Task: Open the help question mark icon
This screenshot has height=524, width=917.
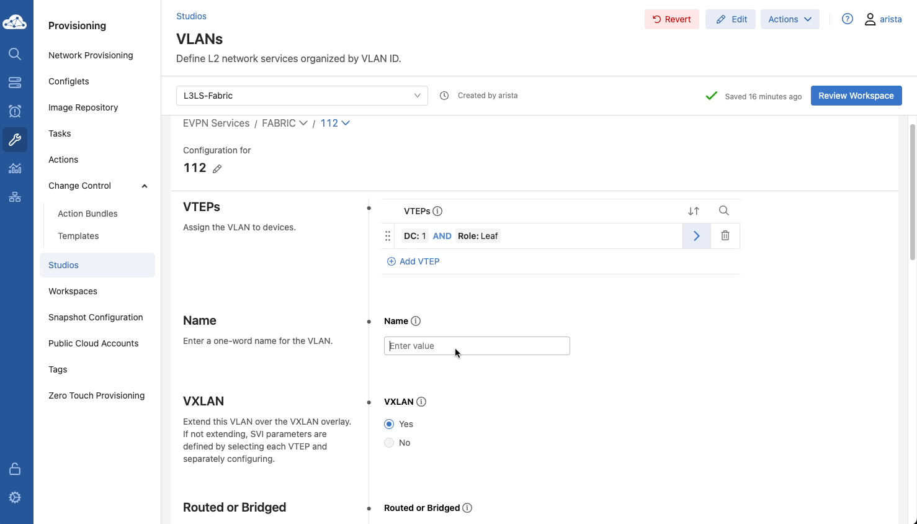Action: click(847, 19)
